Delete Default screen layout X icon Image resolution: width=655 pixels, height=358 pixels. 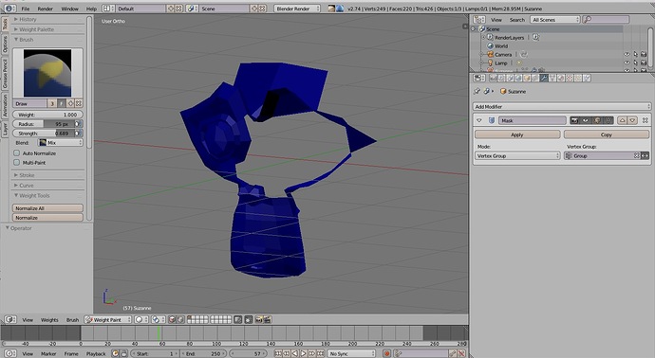coord(178,9)
